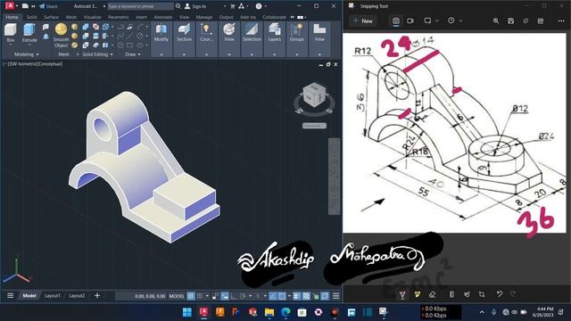Click the search magnifier in AutoCAD title bar
Viewport: 571px width, 321px height.
178,6
